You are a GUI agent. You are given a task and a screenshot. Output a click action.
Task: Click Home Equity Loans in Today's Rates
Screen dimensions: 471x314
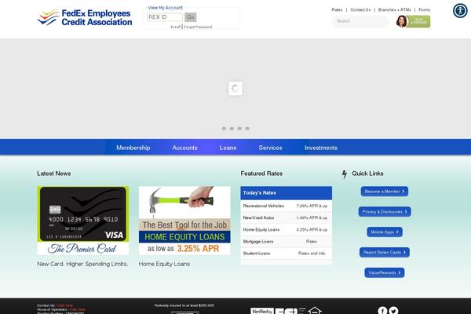pos(287,229)
